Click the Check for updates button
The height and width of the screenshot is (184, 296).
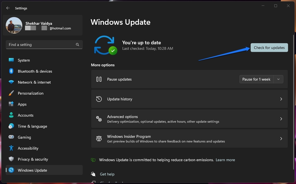point(269,48)
